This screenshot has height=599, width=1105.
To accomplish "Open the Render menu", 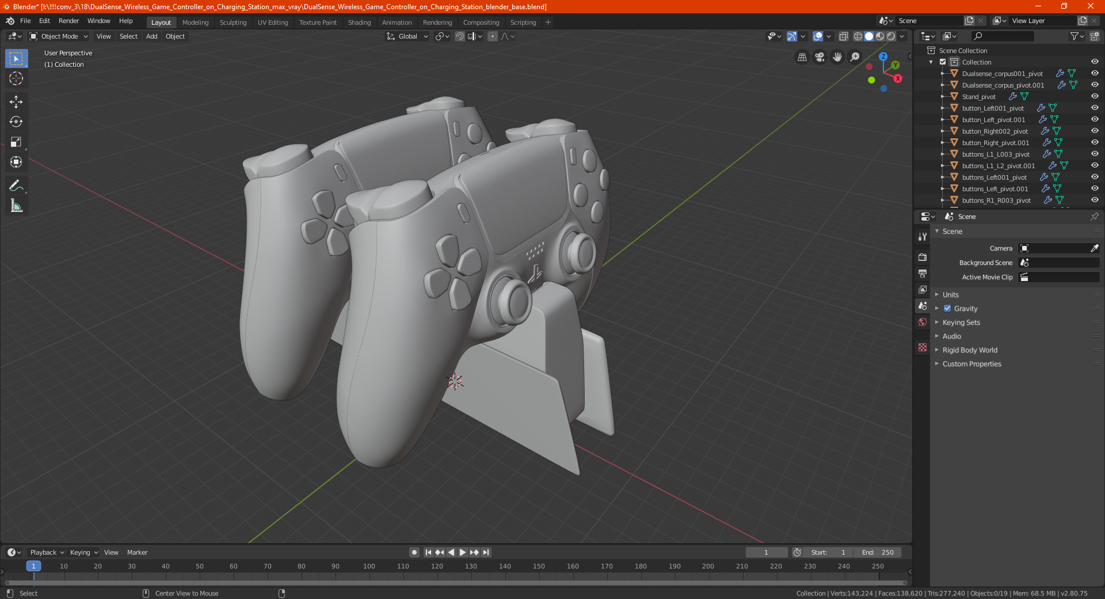I will tap(68, 21).
